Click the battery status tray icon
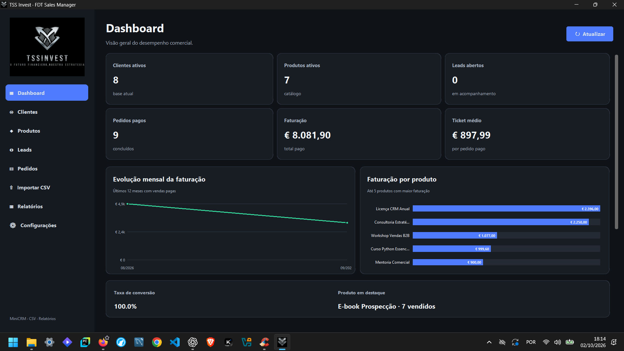Image resolution: width=624 pixels, height=351 pixels. pos(570,342)
